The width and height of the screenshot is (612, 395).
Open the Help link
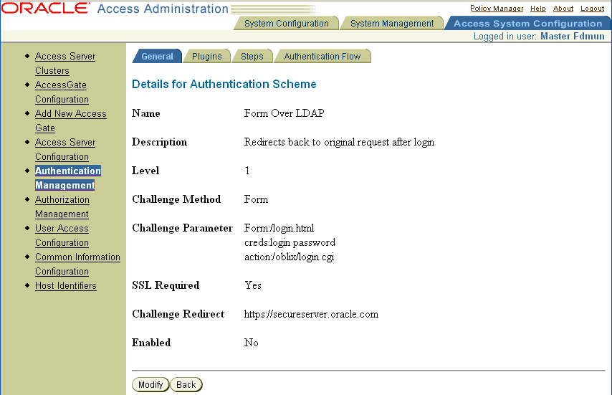tap(538, 8)
